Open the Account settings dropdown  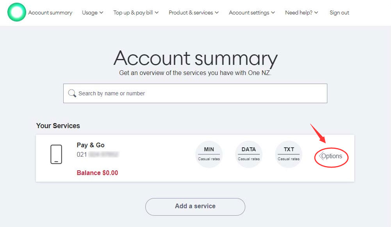coord(252,13)
